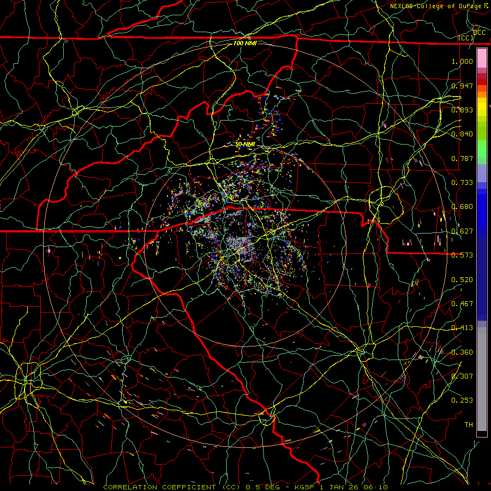Click the 0.413 scale value

pos(462,327)
